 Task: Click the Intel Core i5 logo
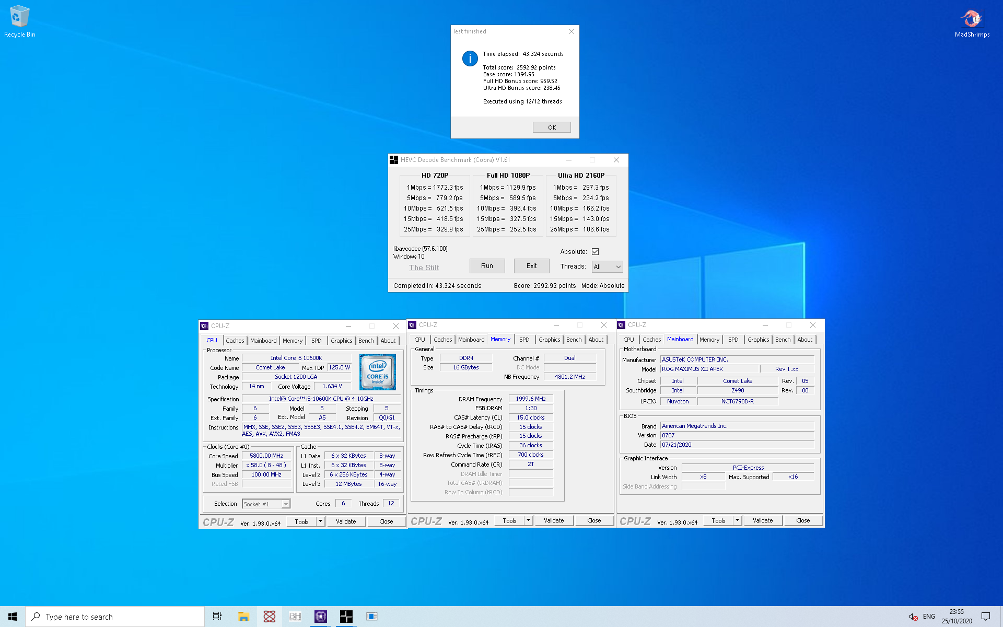pos(378,372)
